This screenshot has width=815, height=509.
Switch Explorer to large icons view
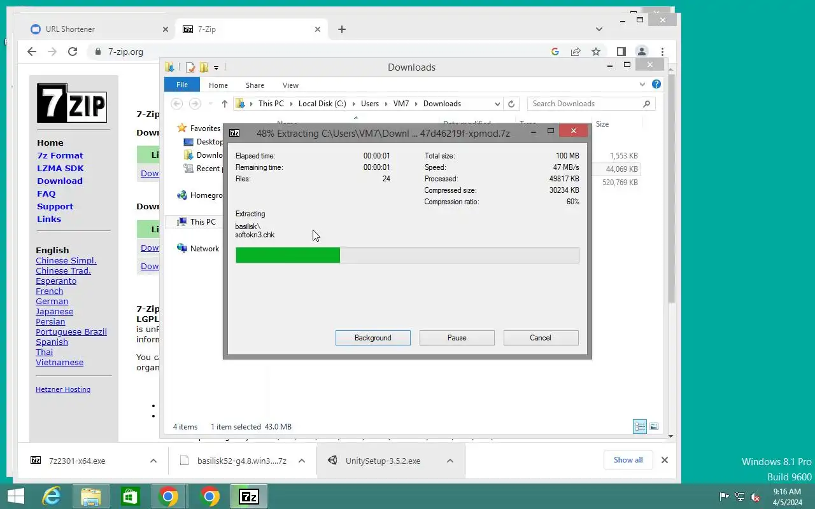click(x=654, y=427)
